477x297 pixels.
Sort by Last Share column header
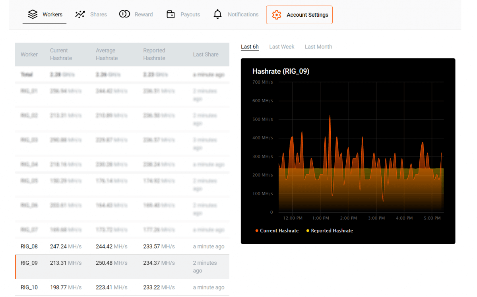click(x=206, y=54)
